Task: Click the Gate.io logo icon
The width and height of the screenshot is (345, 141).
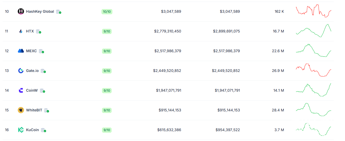Action: coord(21,71)
